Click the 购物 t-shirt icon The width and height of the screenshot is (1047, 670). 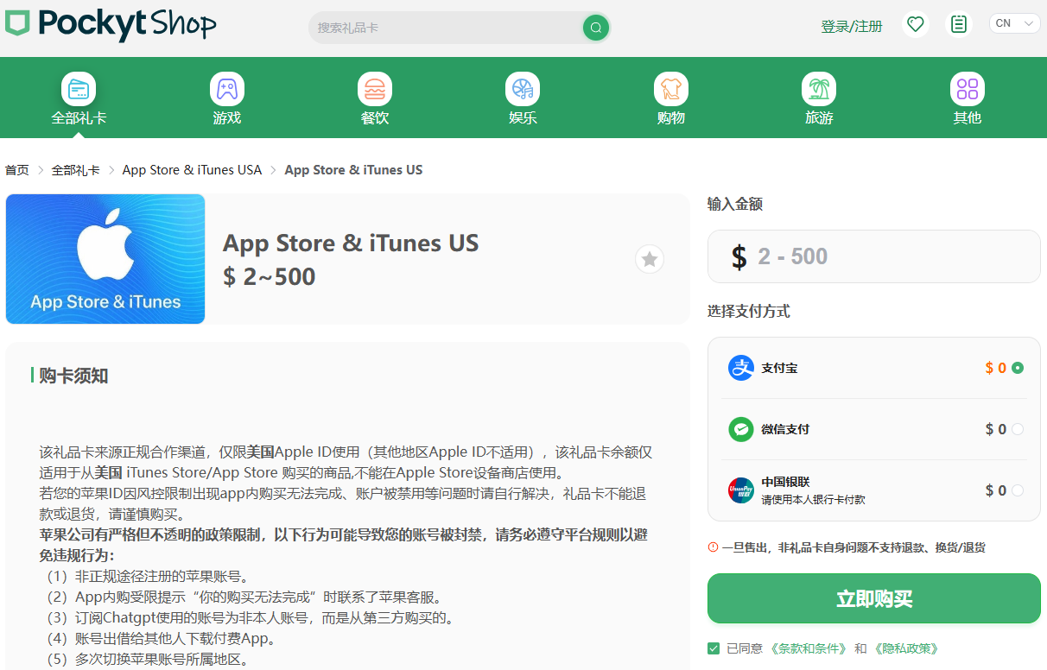(671, 89)
